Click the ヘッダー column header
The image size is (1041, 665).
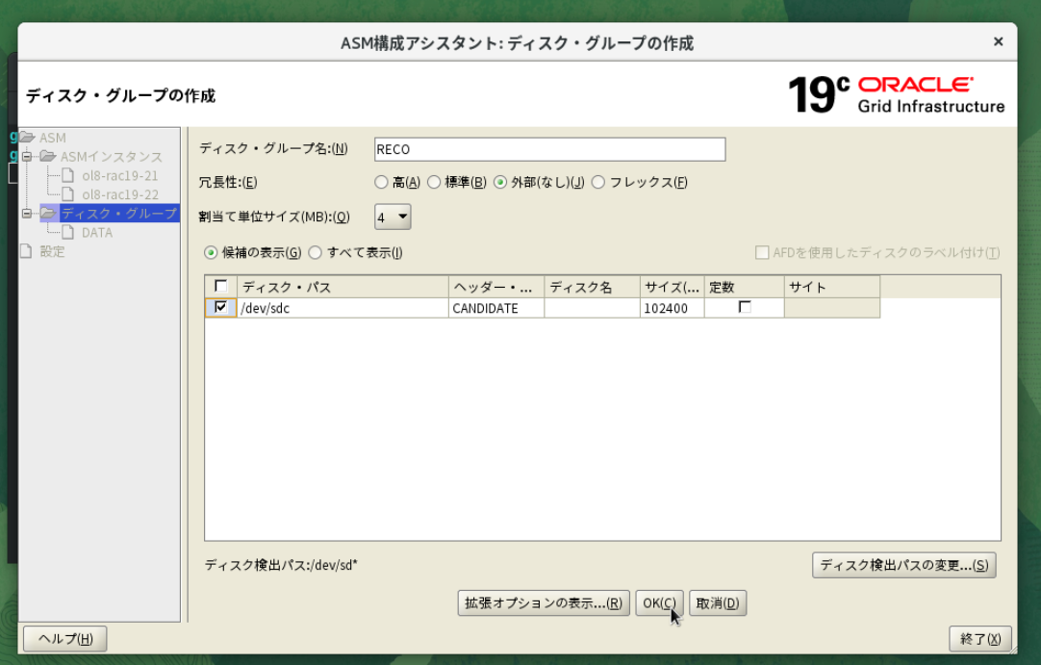[495, 287]
